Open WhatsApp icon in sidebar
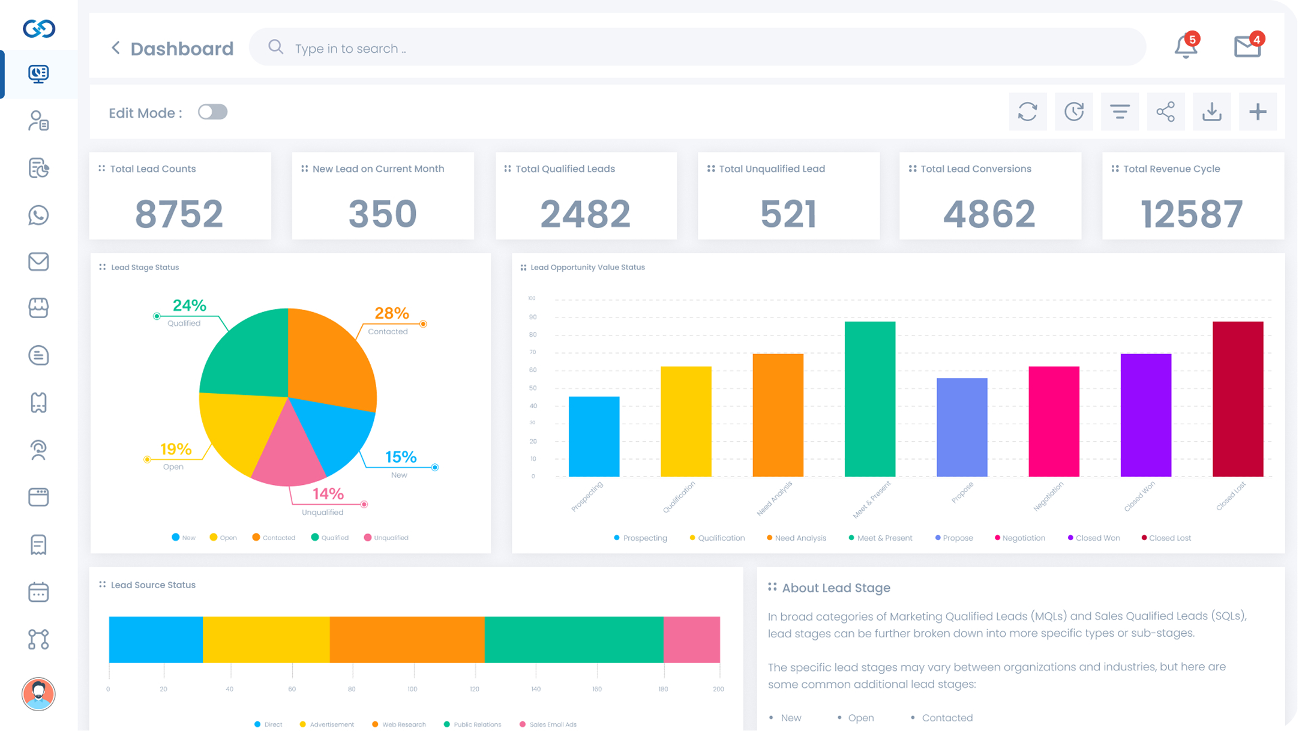This screenshot has height=731, width=1299. [x=38, y=215]
